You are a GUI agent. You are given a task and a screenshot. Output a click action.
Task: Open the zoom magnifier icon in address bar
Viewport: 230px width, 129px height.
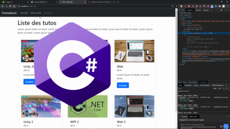(x=172, y=6)
